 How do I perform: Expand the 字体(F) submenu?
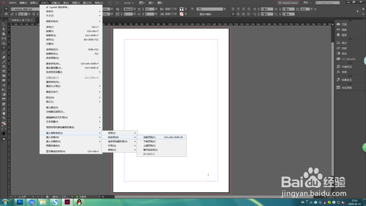(71, 11)
